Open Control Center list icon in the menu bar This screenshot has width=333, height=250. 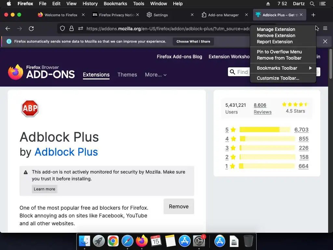(x=322, y=4)
